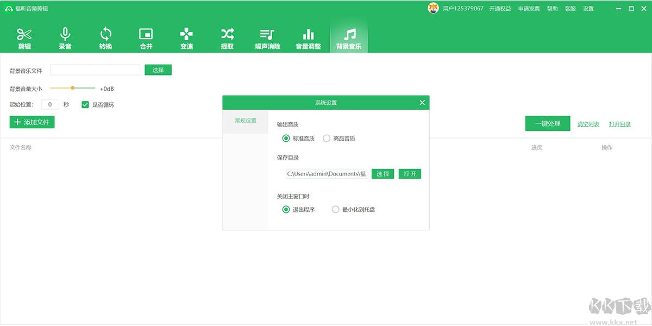Click user name 用户125379067
This screenshot has width=652, height=326.
pos(463,9)
